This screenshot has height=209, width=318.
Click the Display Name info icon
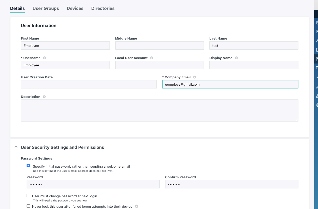(x=236, y=58)
